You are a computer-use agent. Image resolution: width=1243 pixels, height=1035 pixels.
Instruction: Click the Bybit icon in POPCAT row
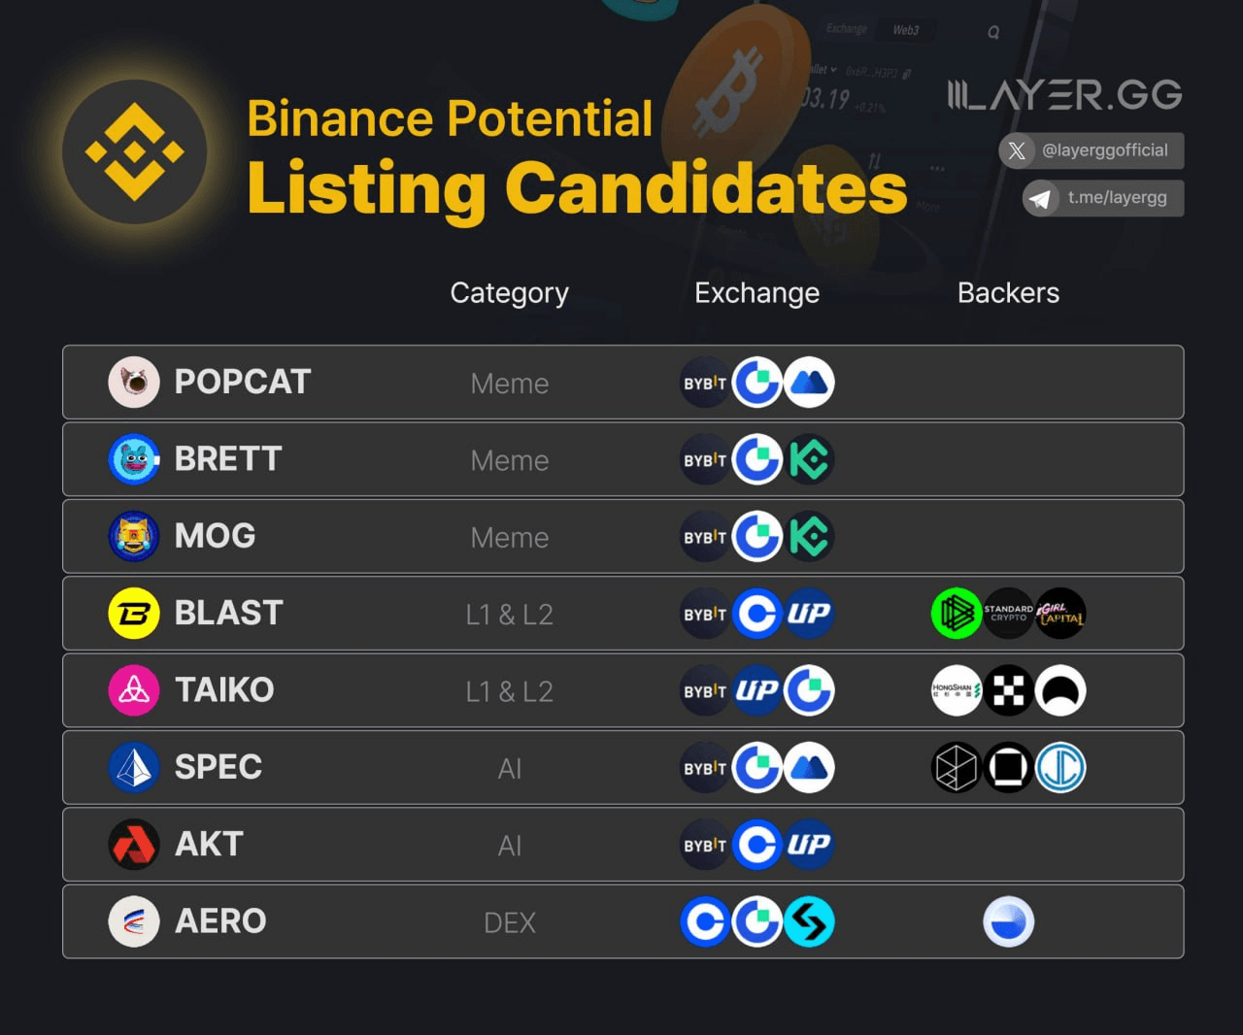pyautogui.click(x=705, y=383)
